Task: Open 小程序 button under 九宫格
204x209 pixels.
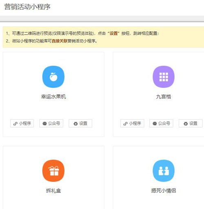Action: [132, 123]
